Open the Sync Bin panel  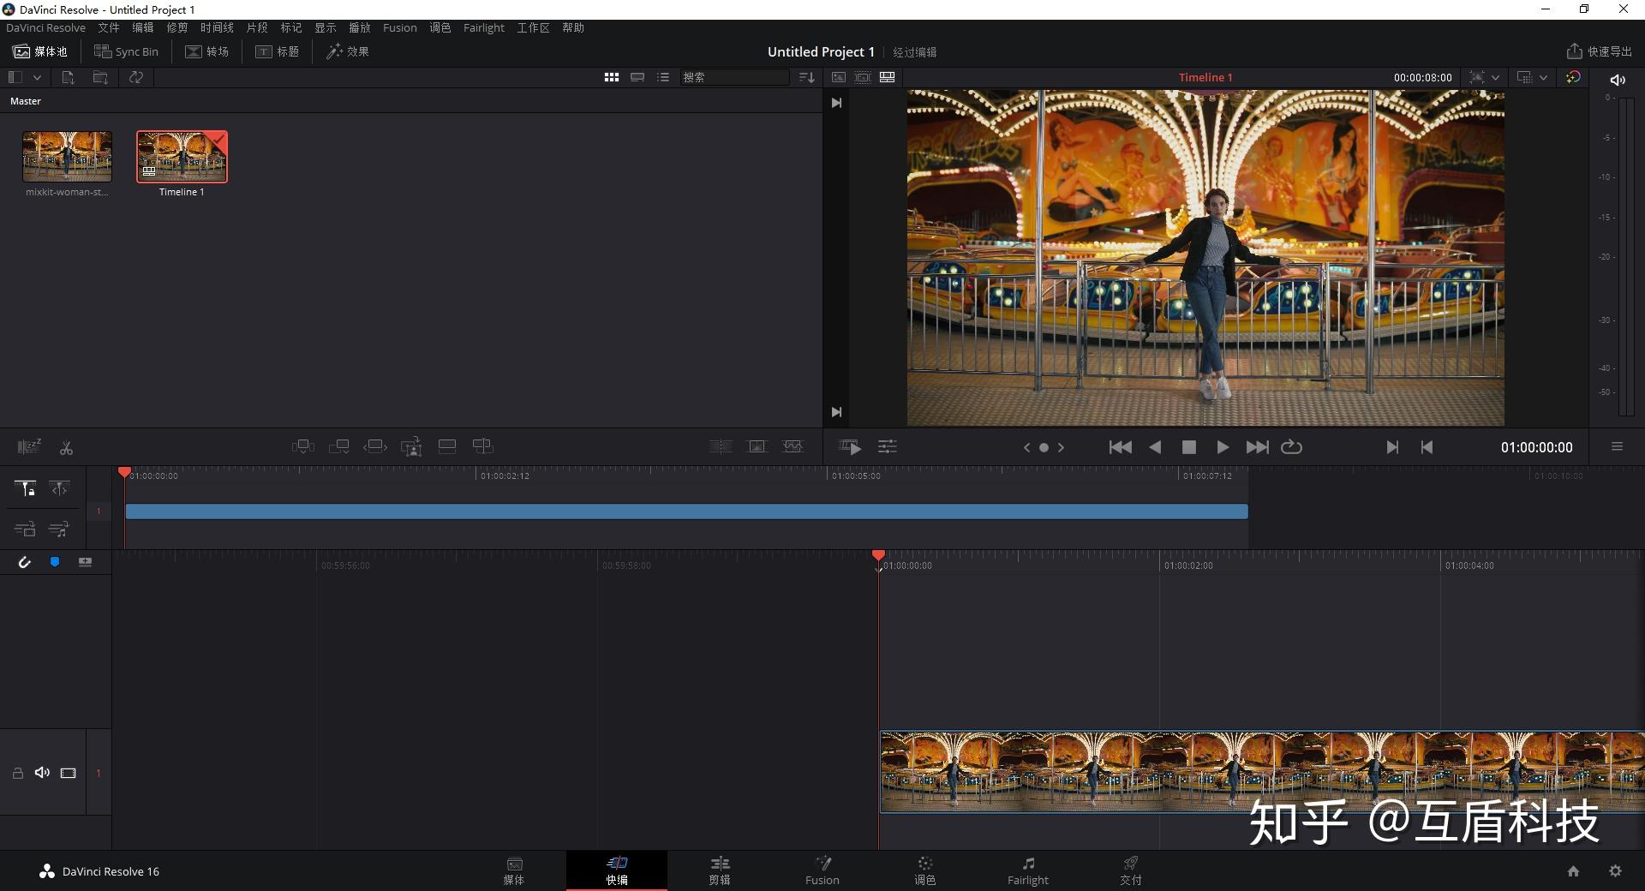click(126, 51)
